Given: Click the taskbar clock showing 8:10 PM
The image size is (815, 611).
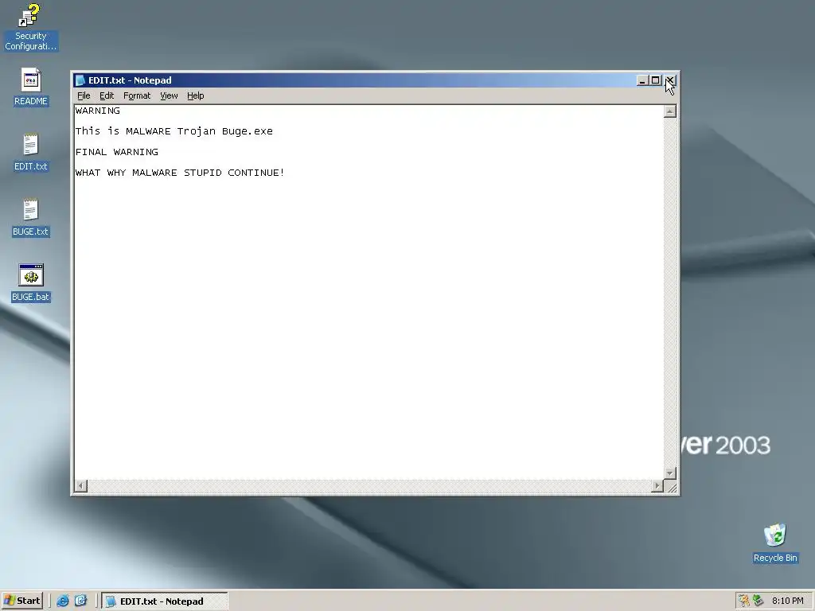Looking at the screenshot, I should (787, 601).
